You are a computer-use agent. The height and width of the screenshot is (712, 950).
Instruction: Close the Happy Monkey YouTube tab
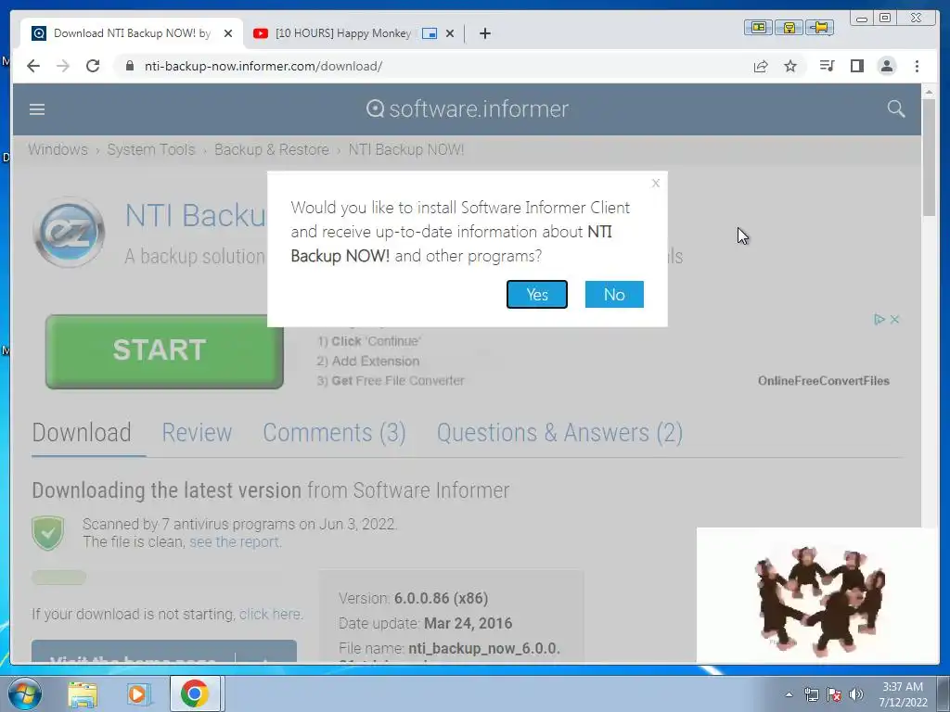(450, 33)
